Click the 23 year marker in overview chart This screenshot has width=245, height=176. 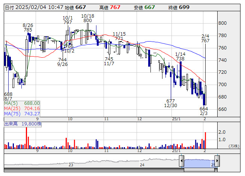tap(71, 165)
